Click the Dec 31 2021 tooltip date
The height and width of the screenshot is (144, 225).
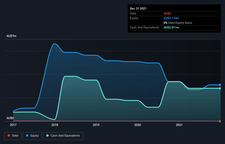138,8
